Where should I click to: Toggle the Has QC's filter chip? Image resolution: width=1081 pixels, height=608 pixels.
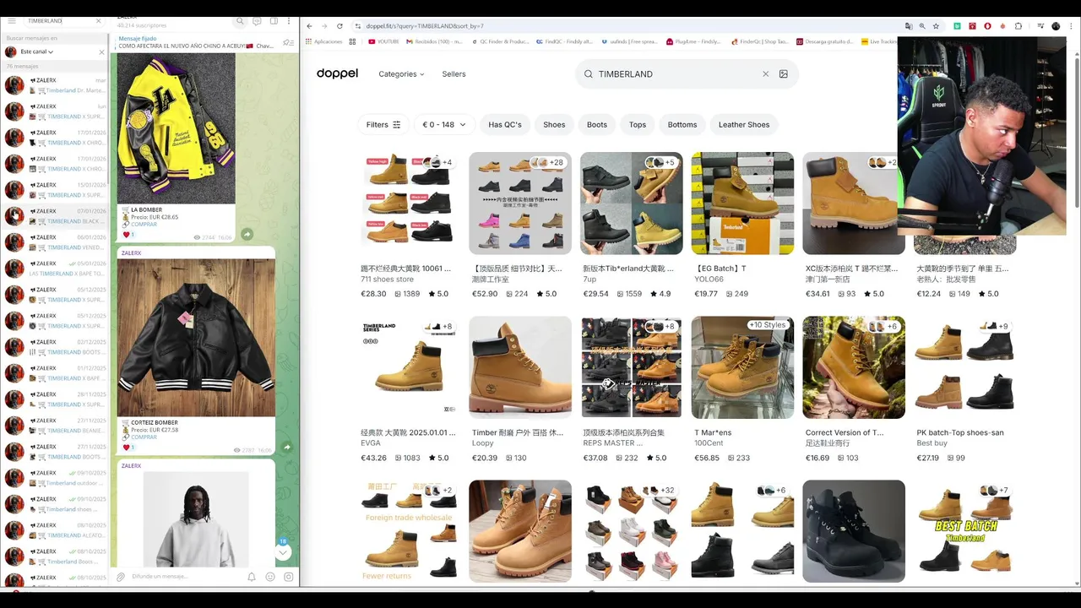click(x=505, y=124)
